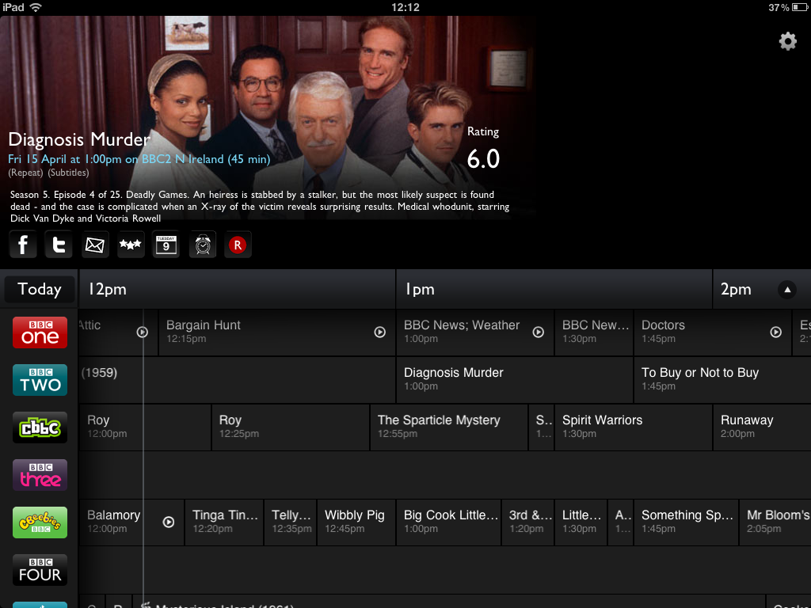The height and width of the screenshot is (608, 811).
Task: Collapse the grid with the upward arrow
Action: click(x=786, y=289)
